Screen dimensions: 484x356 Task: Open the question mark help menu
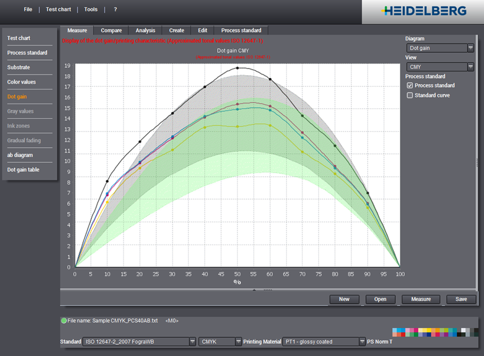click(116, 10)
